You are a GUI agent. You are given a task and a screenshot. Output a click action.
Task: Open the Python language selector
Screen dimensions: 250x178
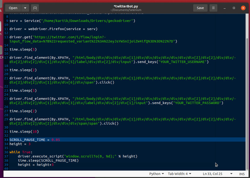pyautogui.click(x=157, y=174)
